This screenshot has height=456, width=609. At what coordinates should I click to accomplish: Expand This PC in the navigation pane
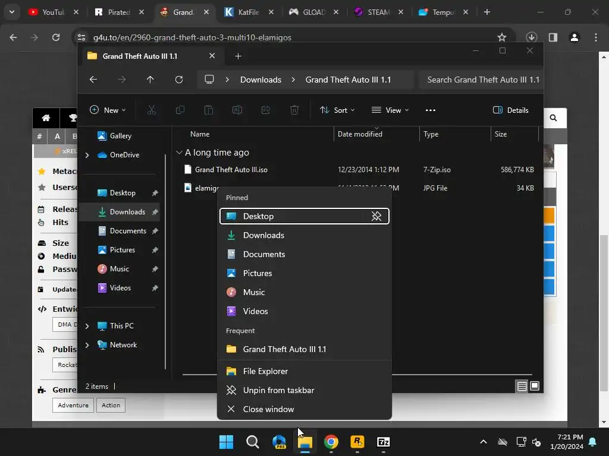point(87,326)
